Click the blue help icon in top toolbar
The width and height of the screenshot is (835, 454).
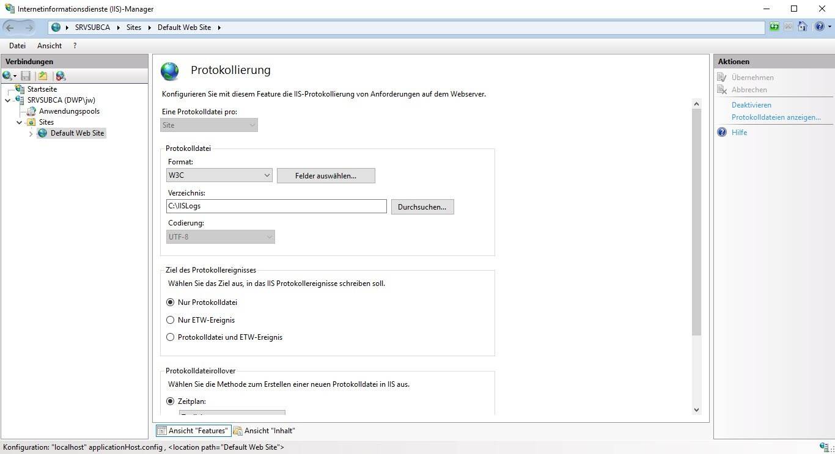pyautogui.click(x=819, y=27)
